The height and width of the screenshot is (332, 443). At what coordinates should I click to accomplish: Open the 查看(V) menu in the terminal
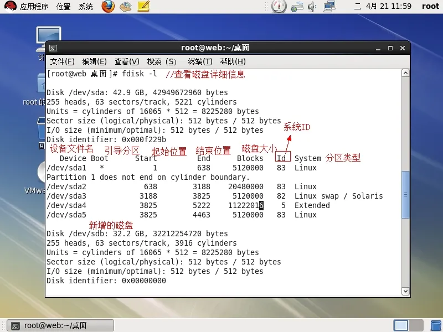point(127,61)
